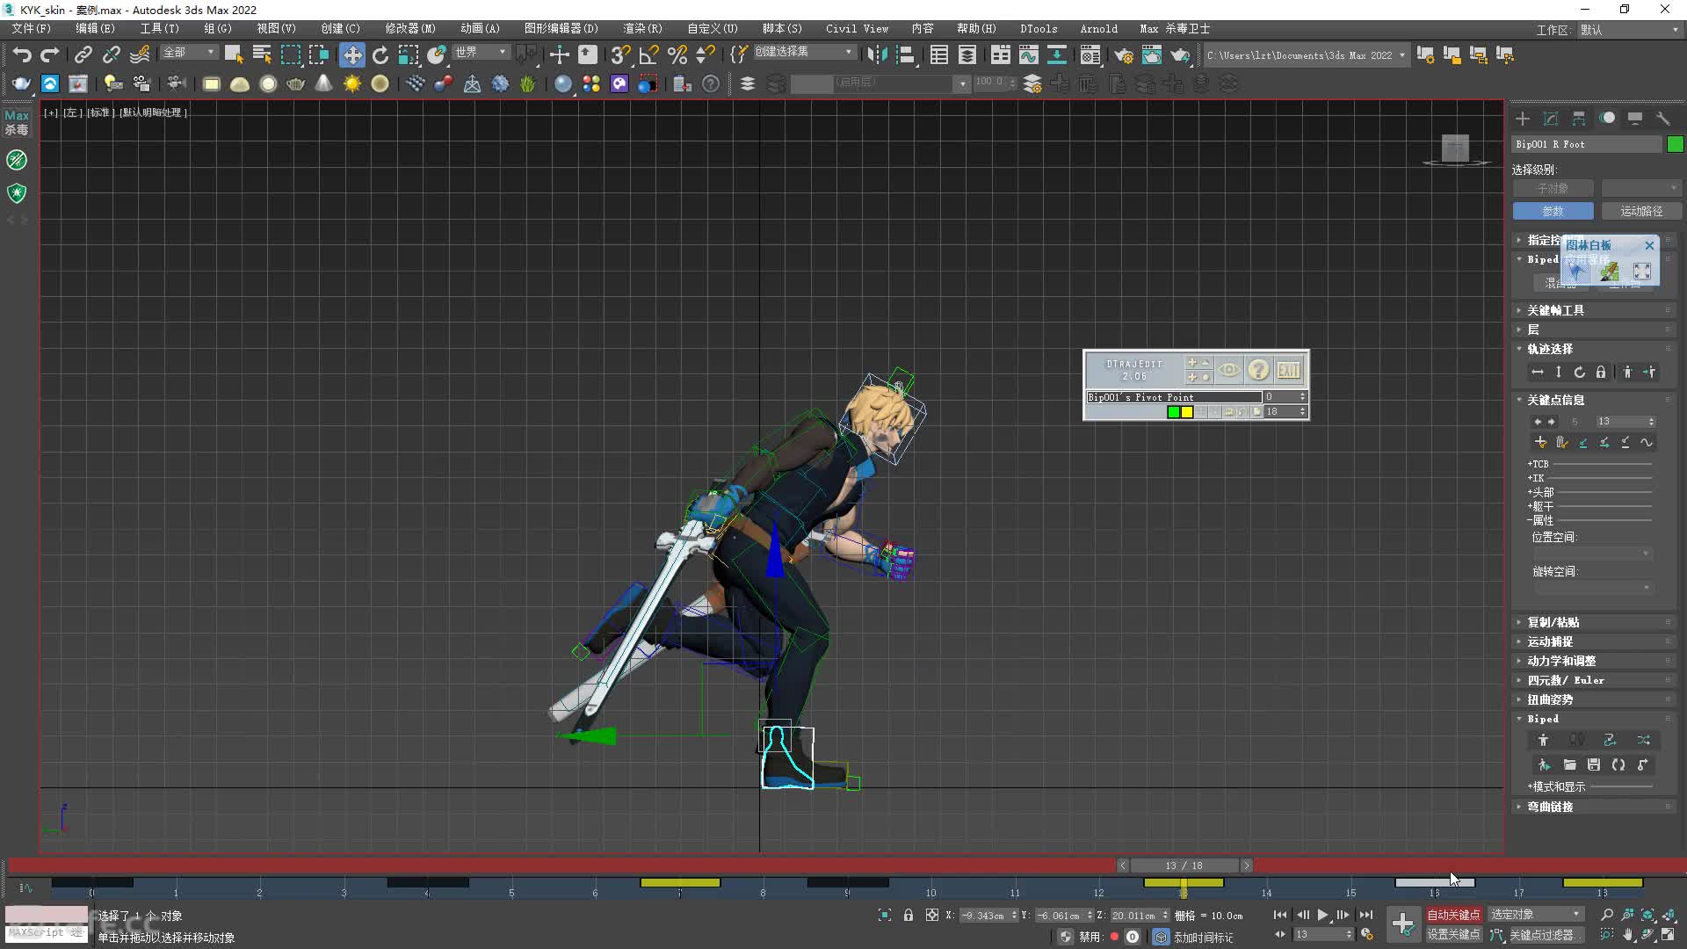Viewport: 1687px width, 949px height.
Task: Click the Mirror tool icon
Action: [877, 54]
